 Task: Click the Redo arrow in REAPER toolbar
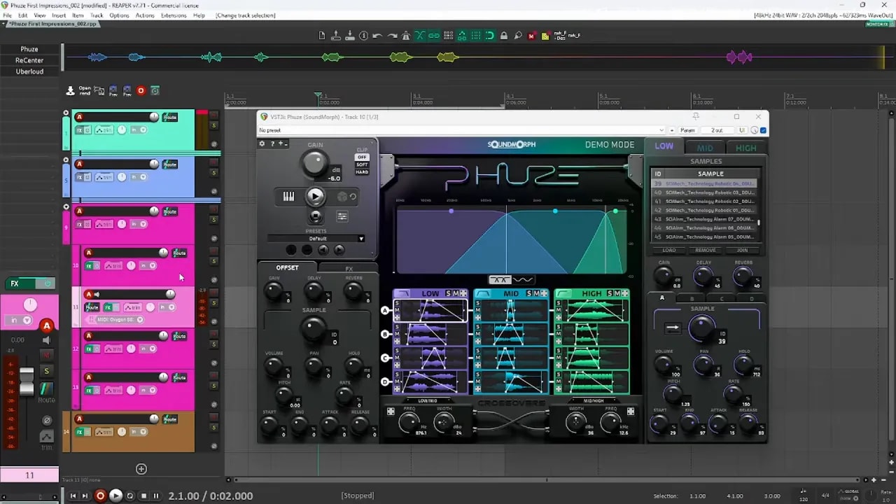pyautogui.click(x=391, y=36)
